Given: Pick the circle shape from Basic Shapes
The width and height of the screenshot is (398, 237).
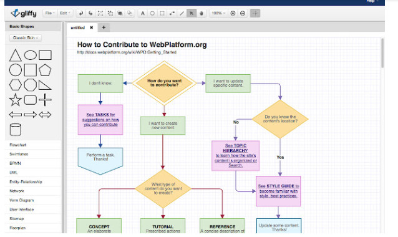Looking at the screenshot, I should [16, 70].
